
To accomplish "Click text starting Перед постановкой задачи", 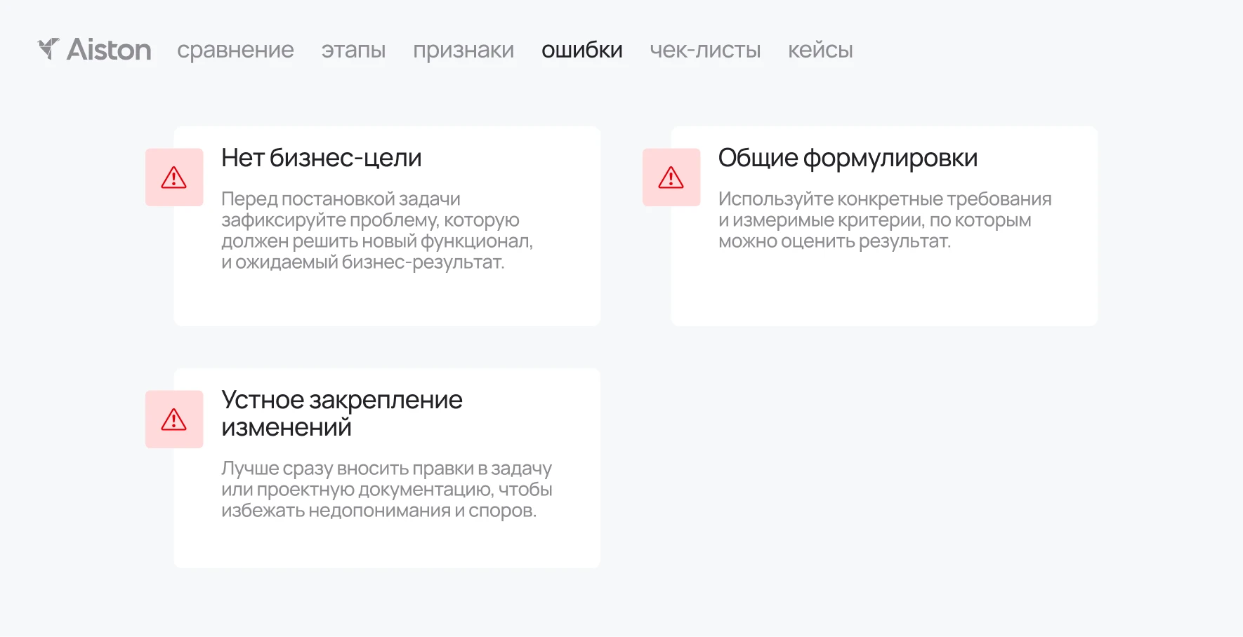I will (x=377, y=231).
